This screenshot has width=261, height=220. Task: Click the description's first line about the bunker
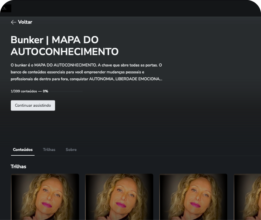[x=86, y=65]
